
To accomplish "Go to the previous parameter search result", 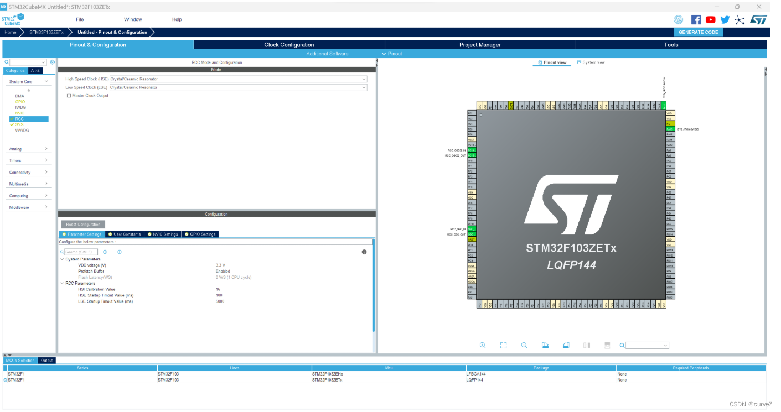I will (105, 252).
